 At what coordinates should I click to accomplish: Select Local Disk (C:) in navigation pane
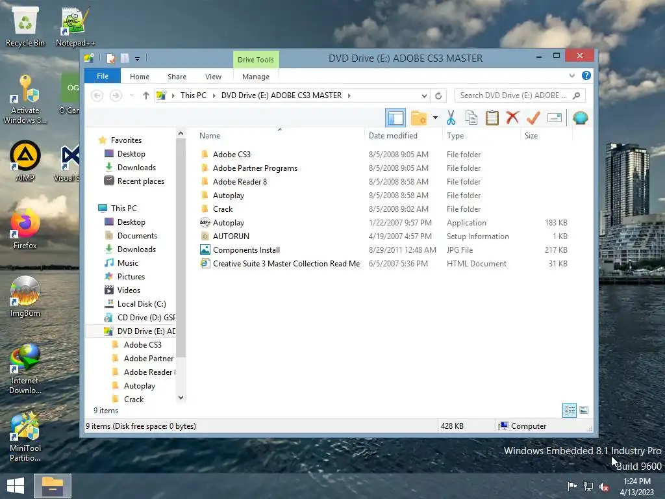click(x=141, y=304)
